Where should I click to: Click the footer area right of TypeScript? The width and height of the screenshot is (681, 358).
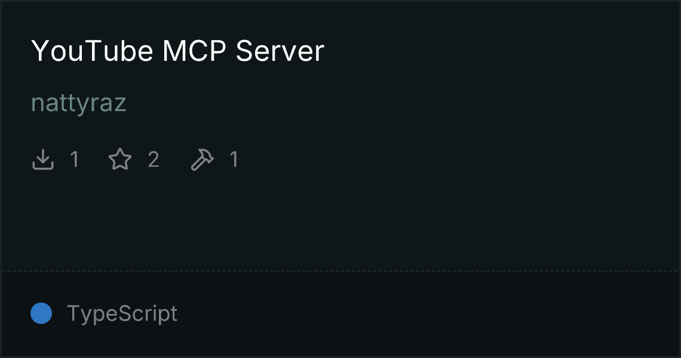(425, 313)
